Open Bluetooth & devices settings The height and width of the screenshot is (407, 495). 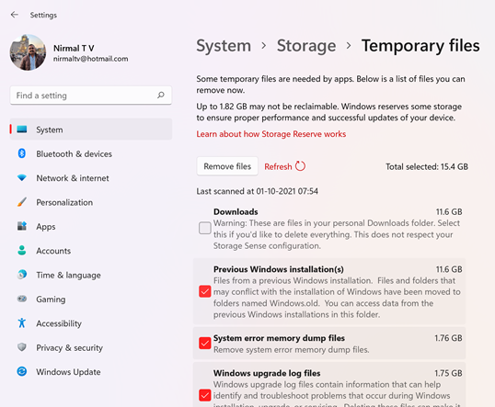(91, 153)
